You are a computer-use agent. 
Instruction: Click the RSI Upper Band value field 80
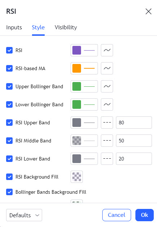[x=134, y=123]
